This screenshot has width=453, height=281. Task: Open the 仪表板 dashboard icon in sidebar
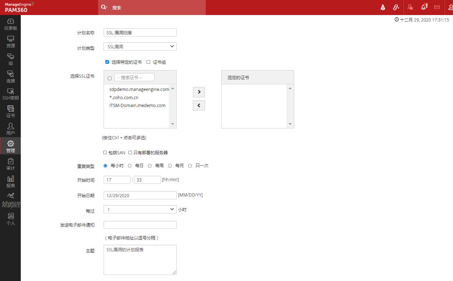click(x=10, y=24)
